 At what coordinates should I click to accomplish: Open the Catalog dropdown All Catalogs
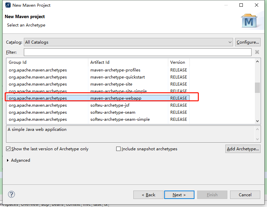coord(128,42)
